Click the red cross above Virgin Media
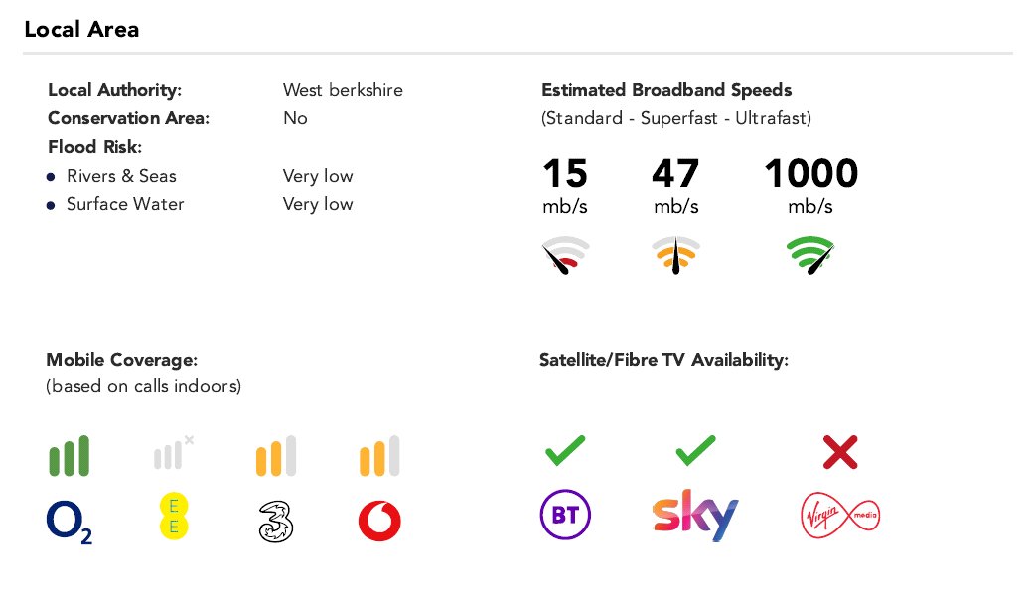Viewport: 1030px width, 603px height. (x=840, y=452)
